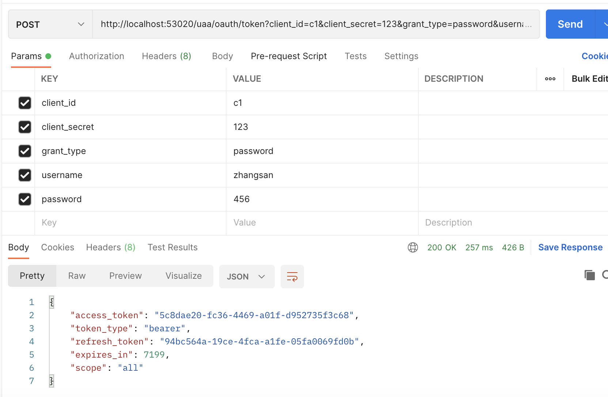Click the empty Value placeholder field
608x397 pixels.
(322, 223)
